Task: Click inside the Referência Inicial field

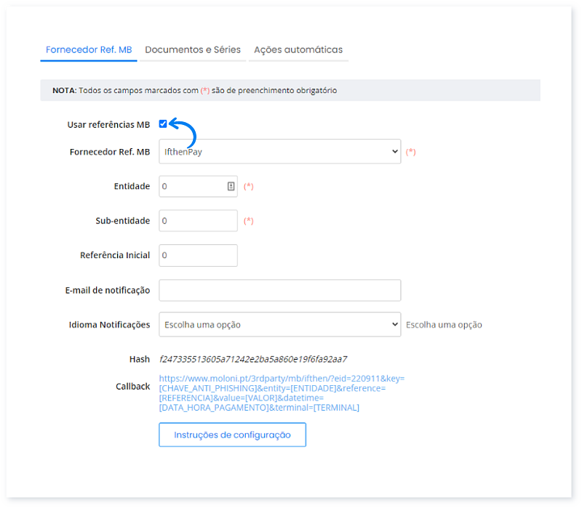Action: [x=196, y=255]
